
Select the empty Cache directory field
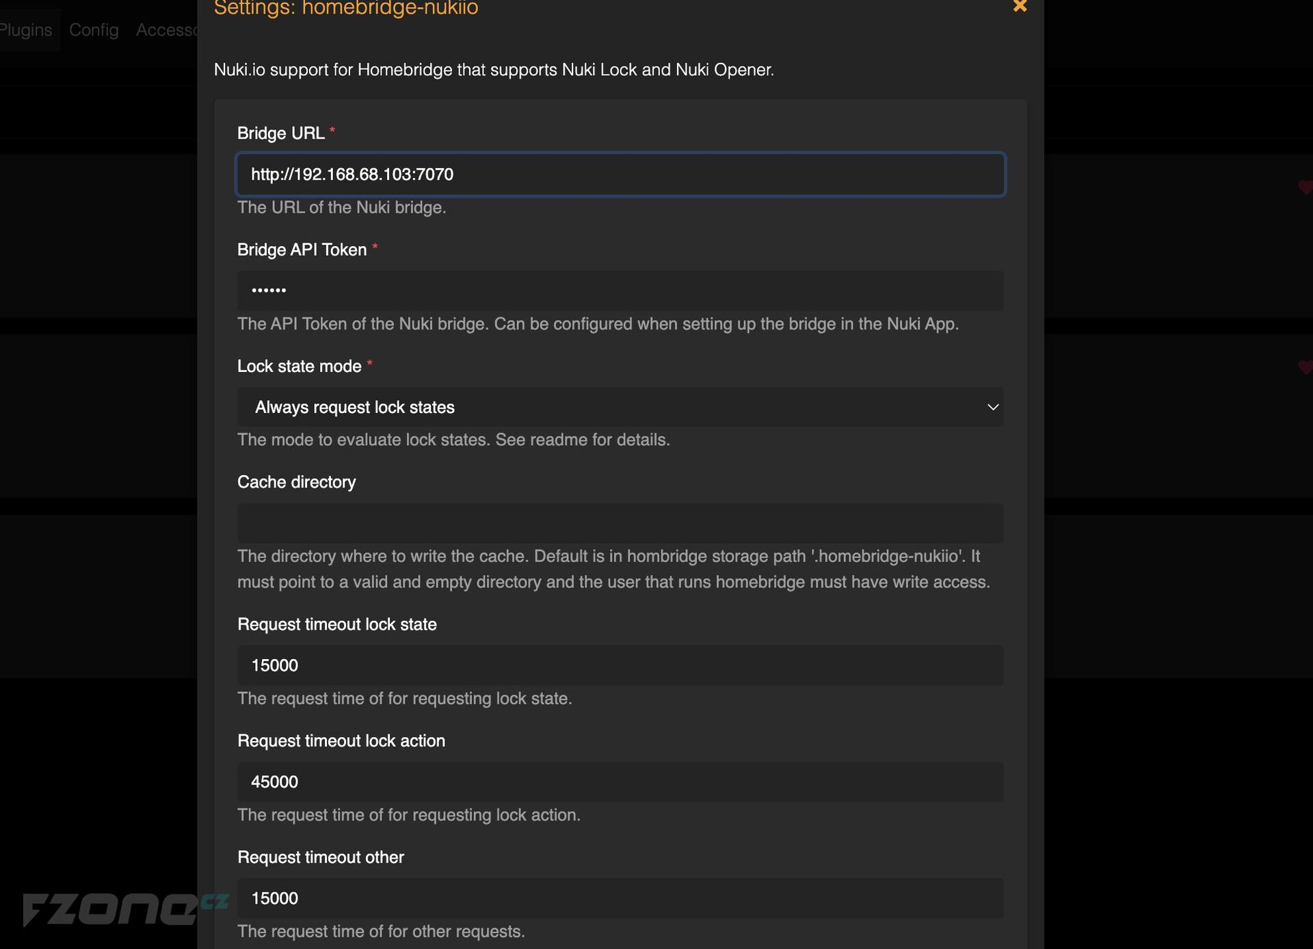pyautogui.click(x=620, y=523)
